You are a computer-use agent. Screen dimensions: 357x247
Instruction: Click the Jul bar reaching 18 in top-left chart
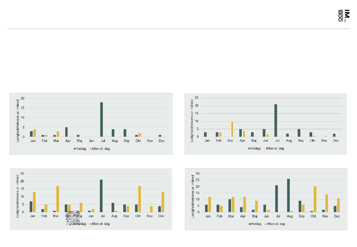[102, 120]
